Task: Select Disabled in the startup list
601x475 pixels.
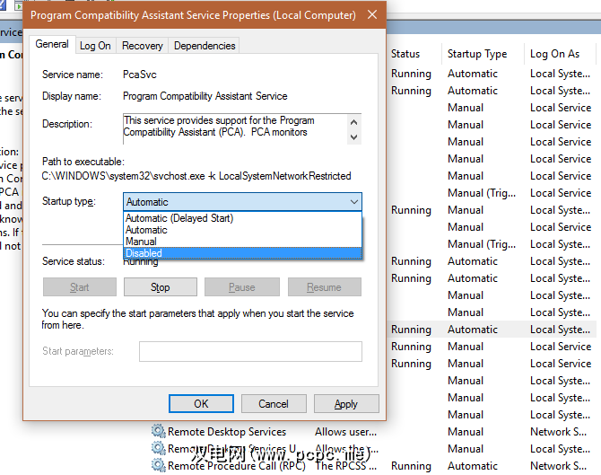Action: click(242, 253)
